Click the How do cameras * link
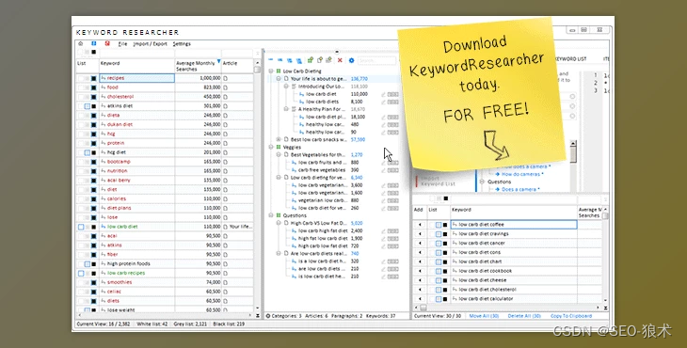 click(x=522, y=174)
